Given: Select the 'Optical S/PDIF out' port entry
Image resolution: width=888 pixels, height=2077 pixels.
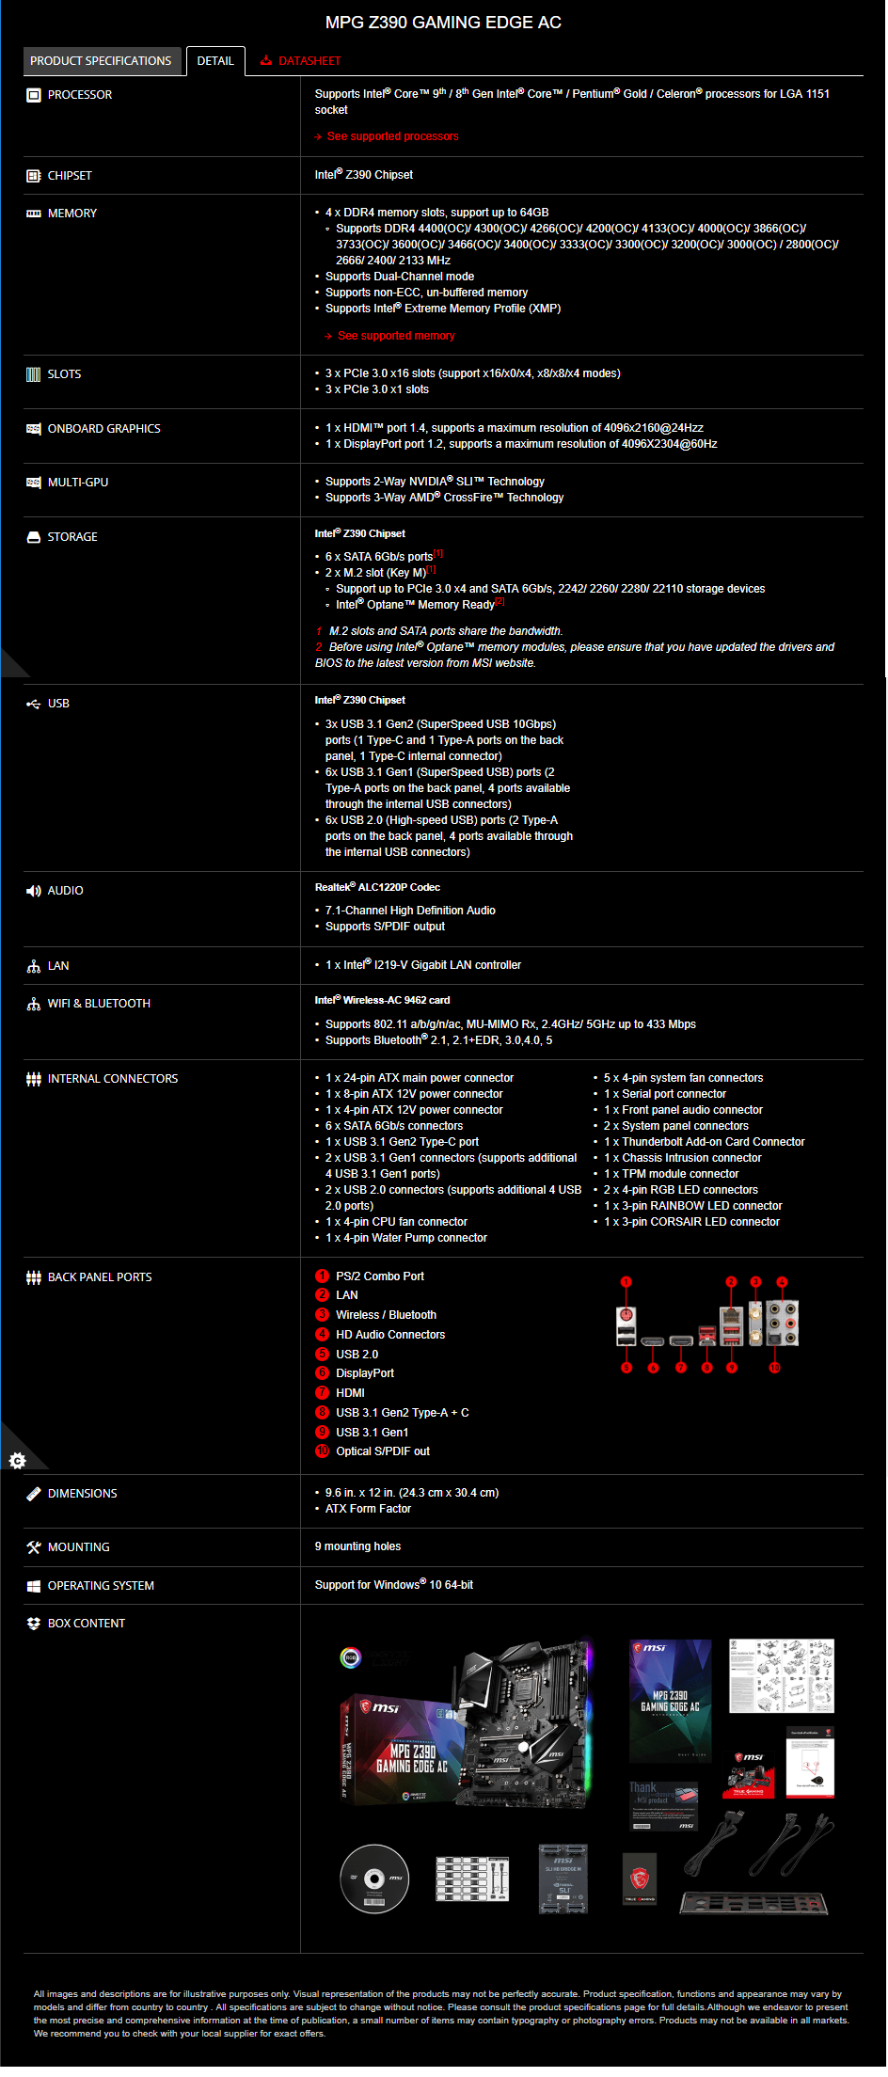Looking at the screenshot, I should (x=383, y=1451).
